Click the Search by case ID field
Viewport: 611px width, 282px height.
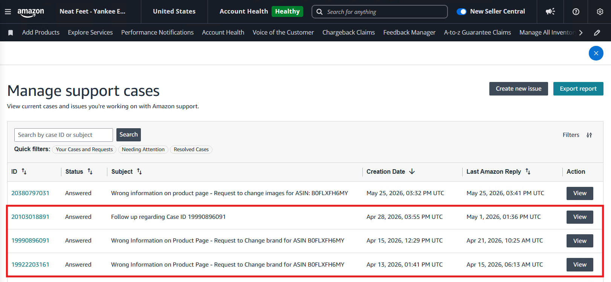click(x=64, y=135)
